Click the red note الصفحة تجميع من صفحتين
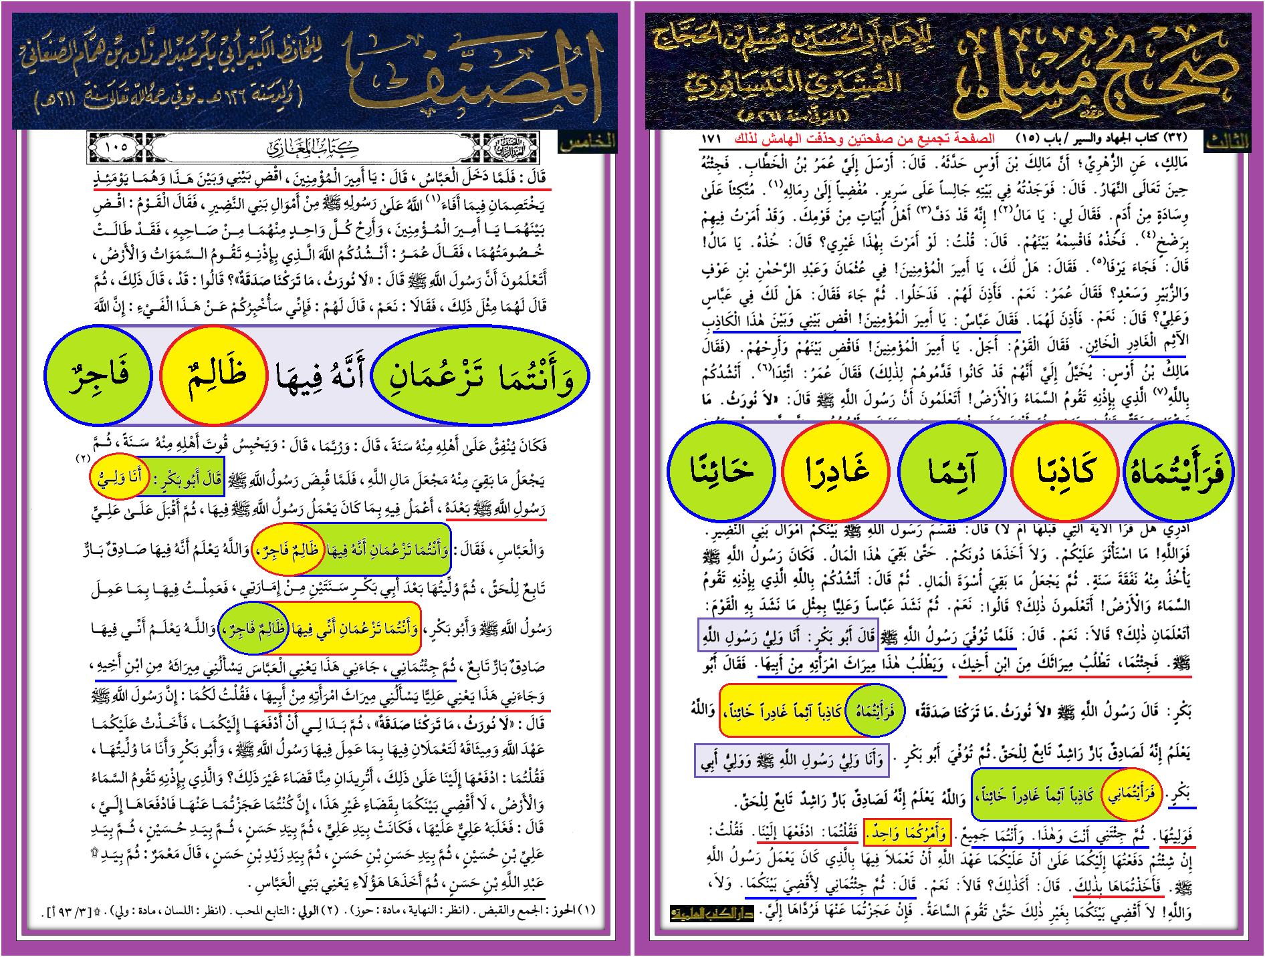The image size is (1265, 957). point(865,138)
